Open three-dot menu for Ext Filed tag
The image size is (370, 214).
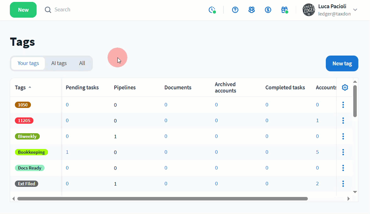343,184
